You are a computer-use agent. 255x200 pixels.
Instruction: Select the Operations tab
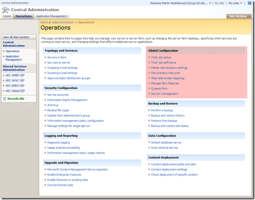23,16
